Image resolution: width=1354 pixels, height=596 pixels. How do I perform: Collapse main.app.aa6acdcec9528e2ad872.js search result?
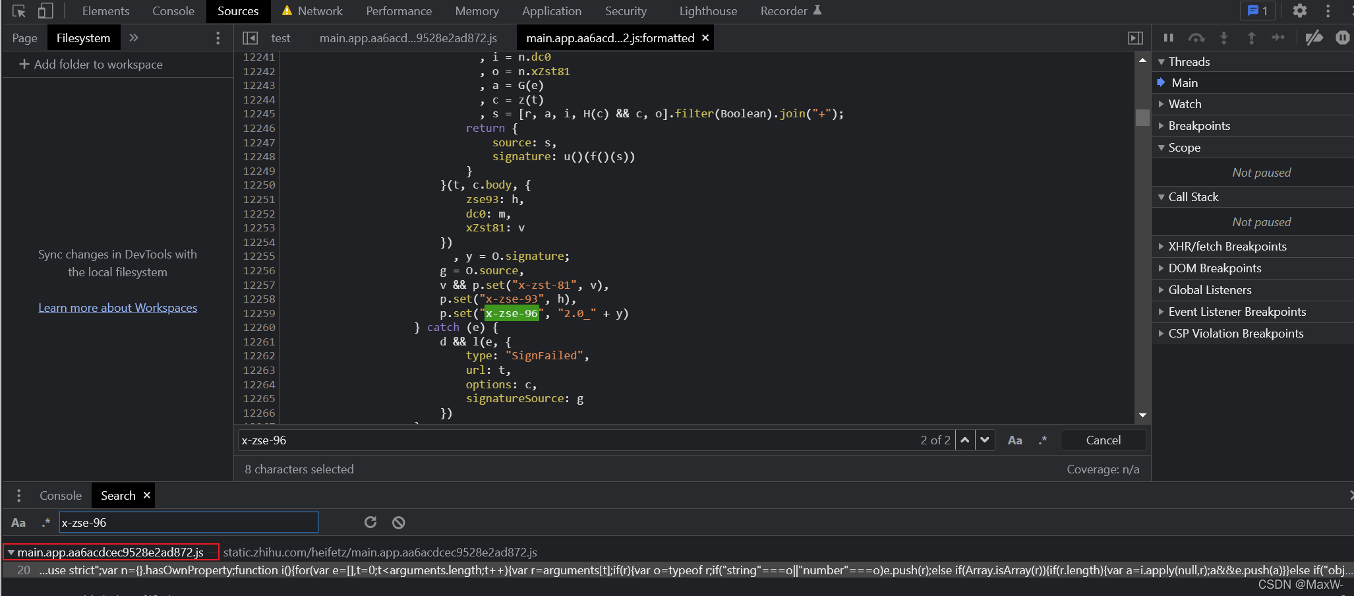[x=11, y=552]
